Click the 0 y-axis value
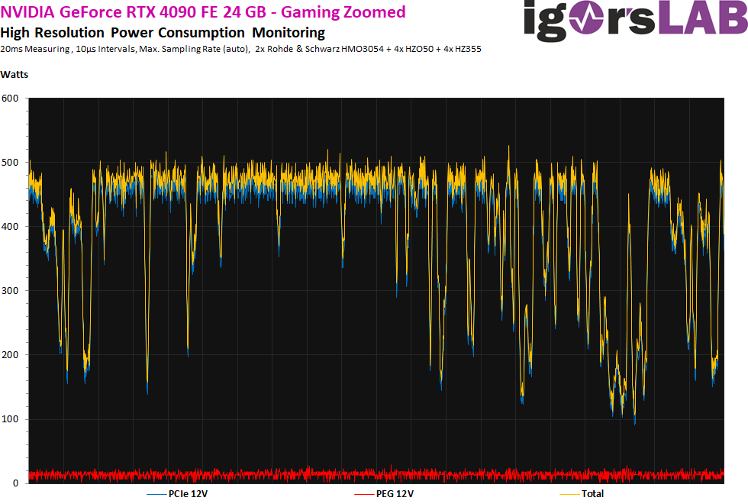 (16, 483)
